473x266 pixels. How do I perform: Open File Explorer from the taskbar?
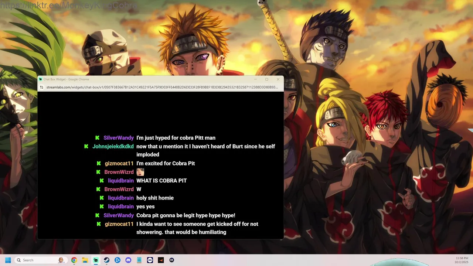[x=85, y=260]
